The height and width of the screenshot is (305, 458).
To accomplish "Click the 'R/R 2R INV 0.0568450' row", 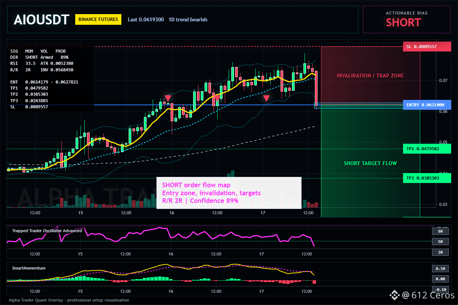I will point(42,70).
